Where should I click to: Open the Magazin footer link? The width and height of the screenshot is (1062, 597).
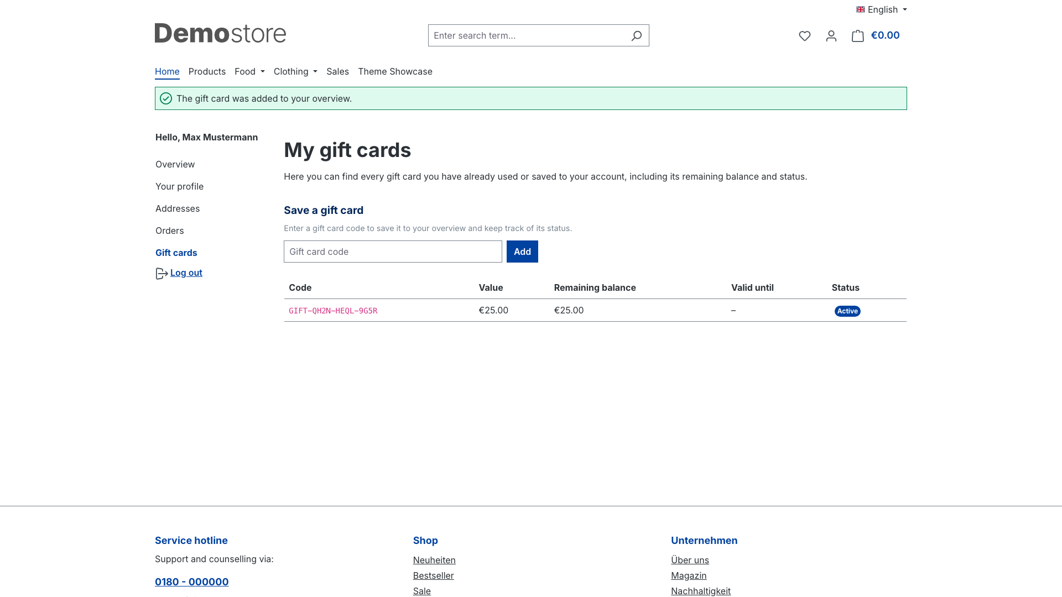point(689,575)
